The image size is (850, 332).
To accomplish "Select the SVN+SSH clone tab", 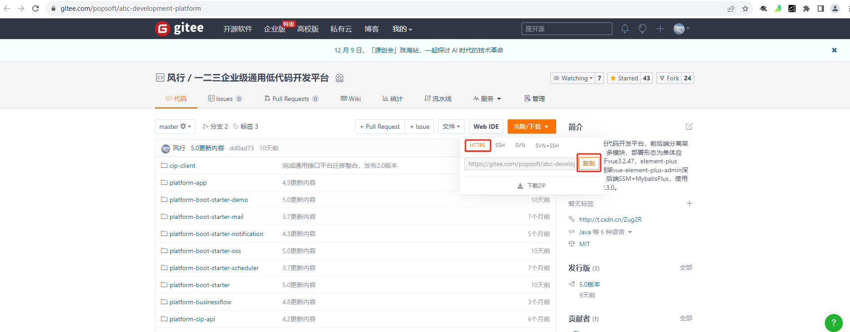I will click(547, 145).
